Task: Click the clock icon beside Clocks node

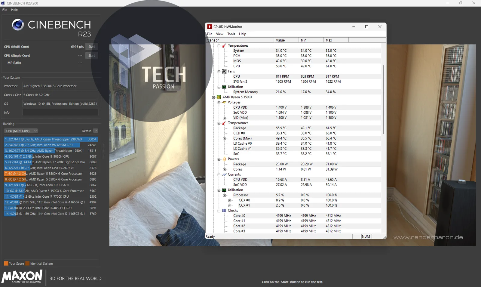Action: pos(224,211)
